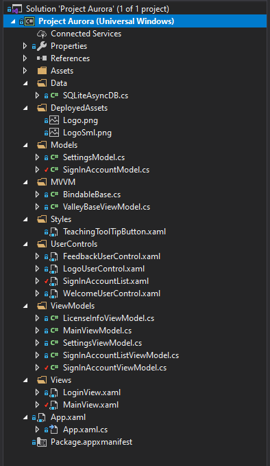Select ValleyBaseViewModel.cs file name
This screenshot has width=270, height=466.
tap(106, 207)
